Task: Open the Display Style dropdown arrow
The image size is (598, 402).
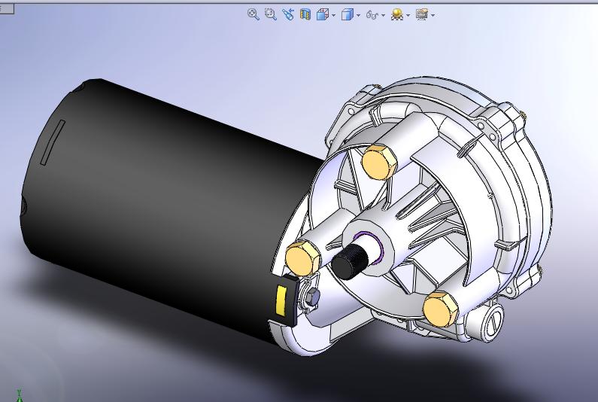Action: tap(359, 15)
